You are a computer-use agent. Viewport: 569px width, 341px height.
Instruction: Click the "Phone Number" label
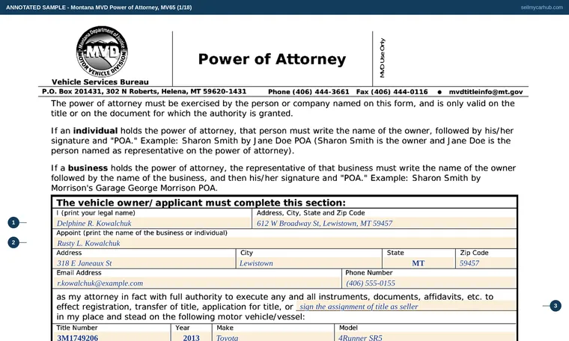point(368,272)
